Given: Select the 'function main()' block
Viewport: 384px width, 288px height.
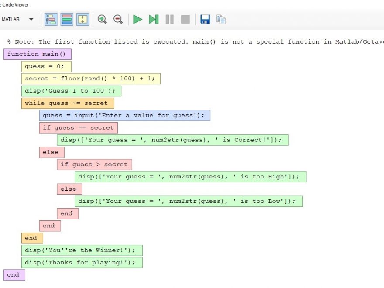Looking at the screenshot, I should tap(37, 54).
